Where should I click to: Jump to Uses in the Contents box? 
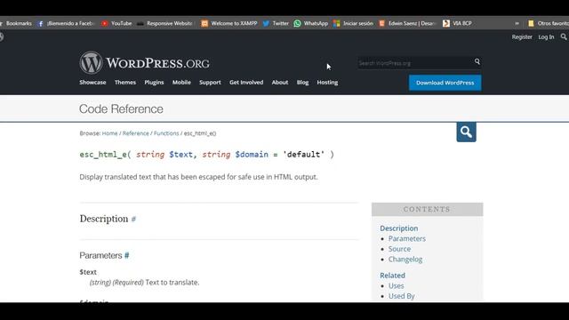pyautogui.click(x=396, y=286)
